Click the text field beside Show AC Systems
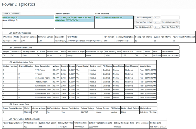This screenshot has height=129, width=196. point(28,13)
